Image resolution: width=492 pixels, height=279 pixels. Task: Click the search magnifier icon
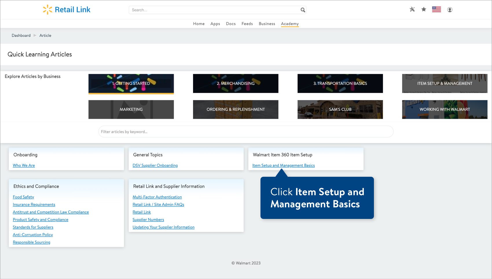[303, 10]
